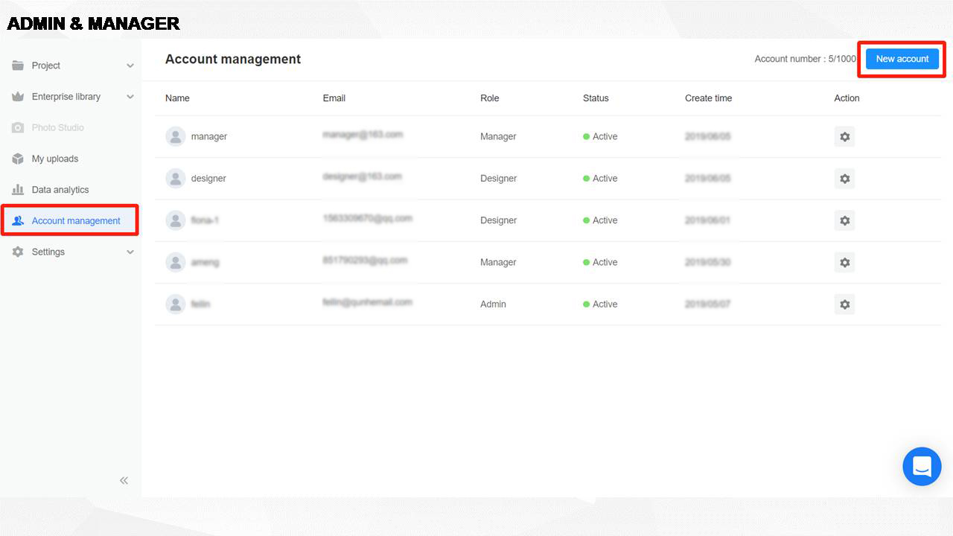Screen dimensions: 953x536
Task: Click the email cell in the ameng row
Action: [365, 261]
